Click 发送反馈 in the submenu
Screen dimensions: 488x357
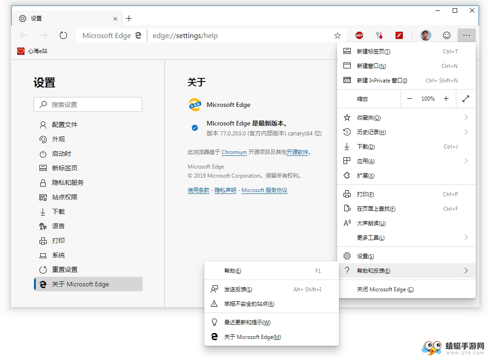[x=271, y=289]
